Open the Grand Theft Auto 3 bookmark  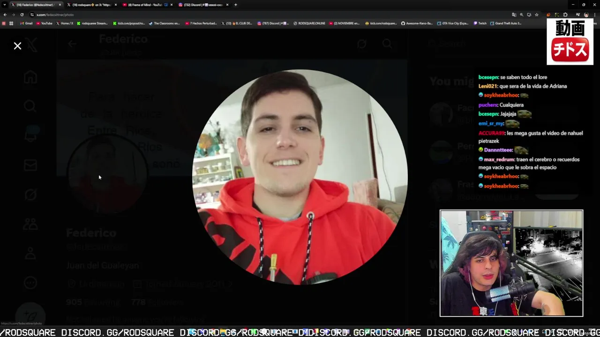point(506,23)
